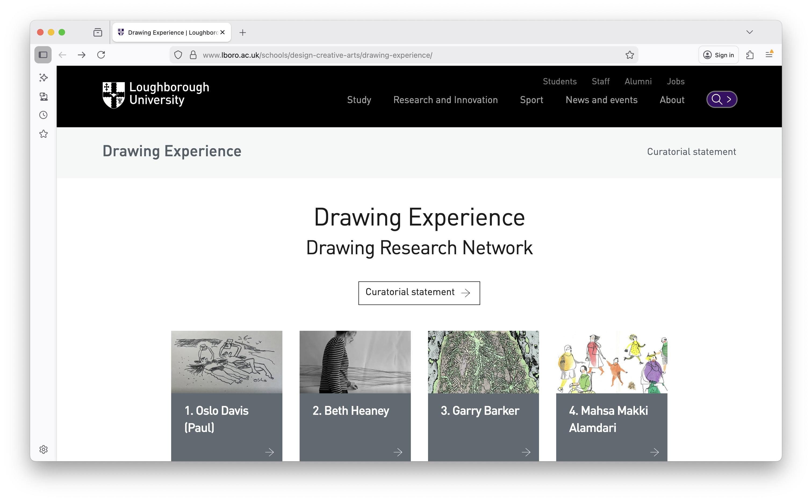Click the Curatorial statement arrow button
812x501 pixels.
coord(419,293)
